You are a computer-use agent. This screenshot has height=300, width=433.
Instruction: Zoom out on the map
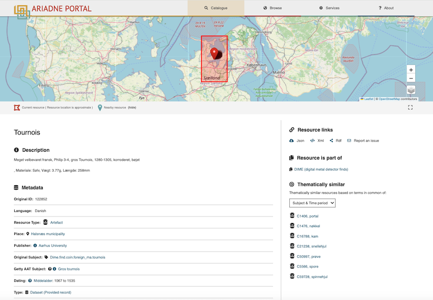pos(411,78)
